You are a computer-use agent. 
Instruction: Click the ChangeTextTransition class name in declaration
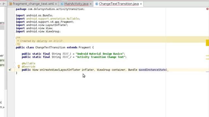(50, 47)
